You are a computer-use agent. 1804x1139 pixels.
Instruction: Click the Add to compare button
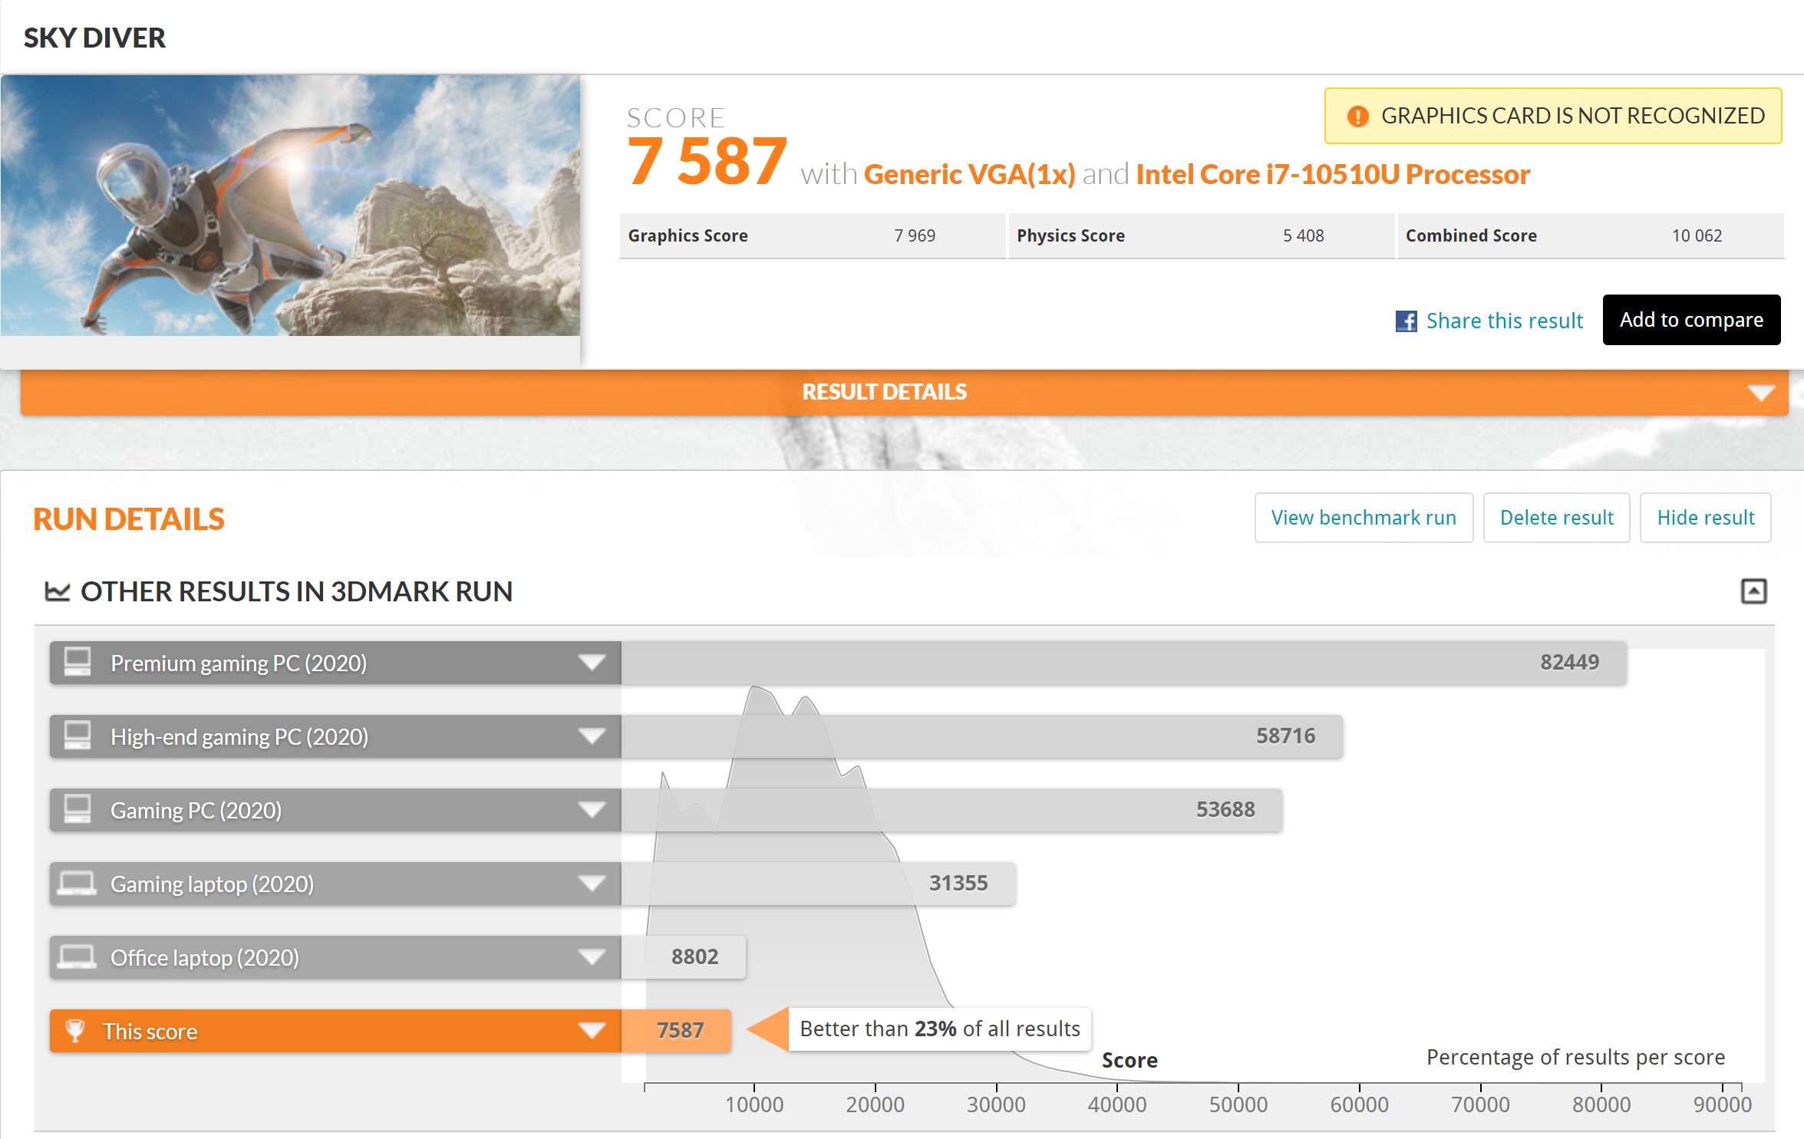(x=1691, y=320)
